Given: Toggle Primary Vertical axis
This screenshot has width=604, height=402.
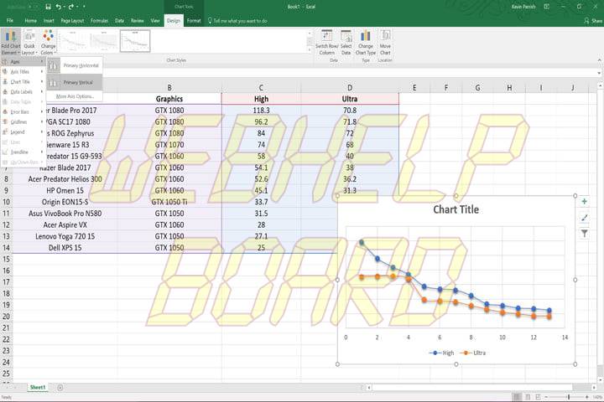Looking at the screenshot, I should [75, 82].
